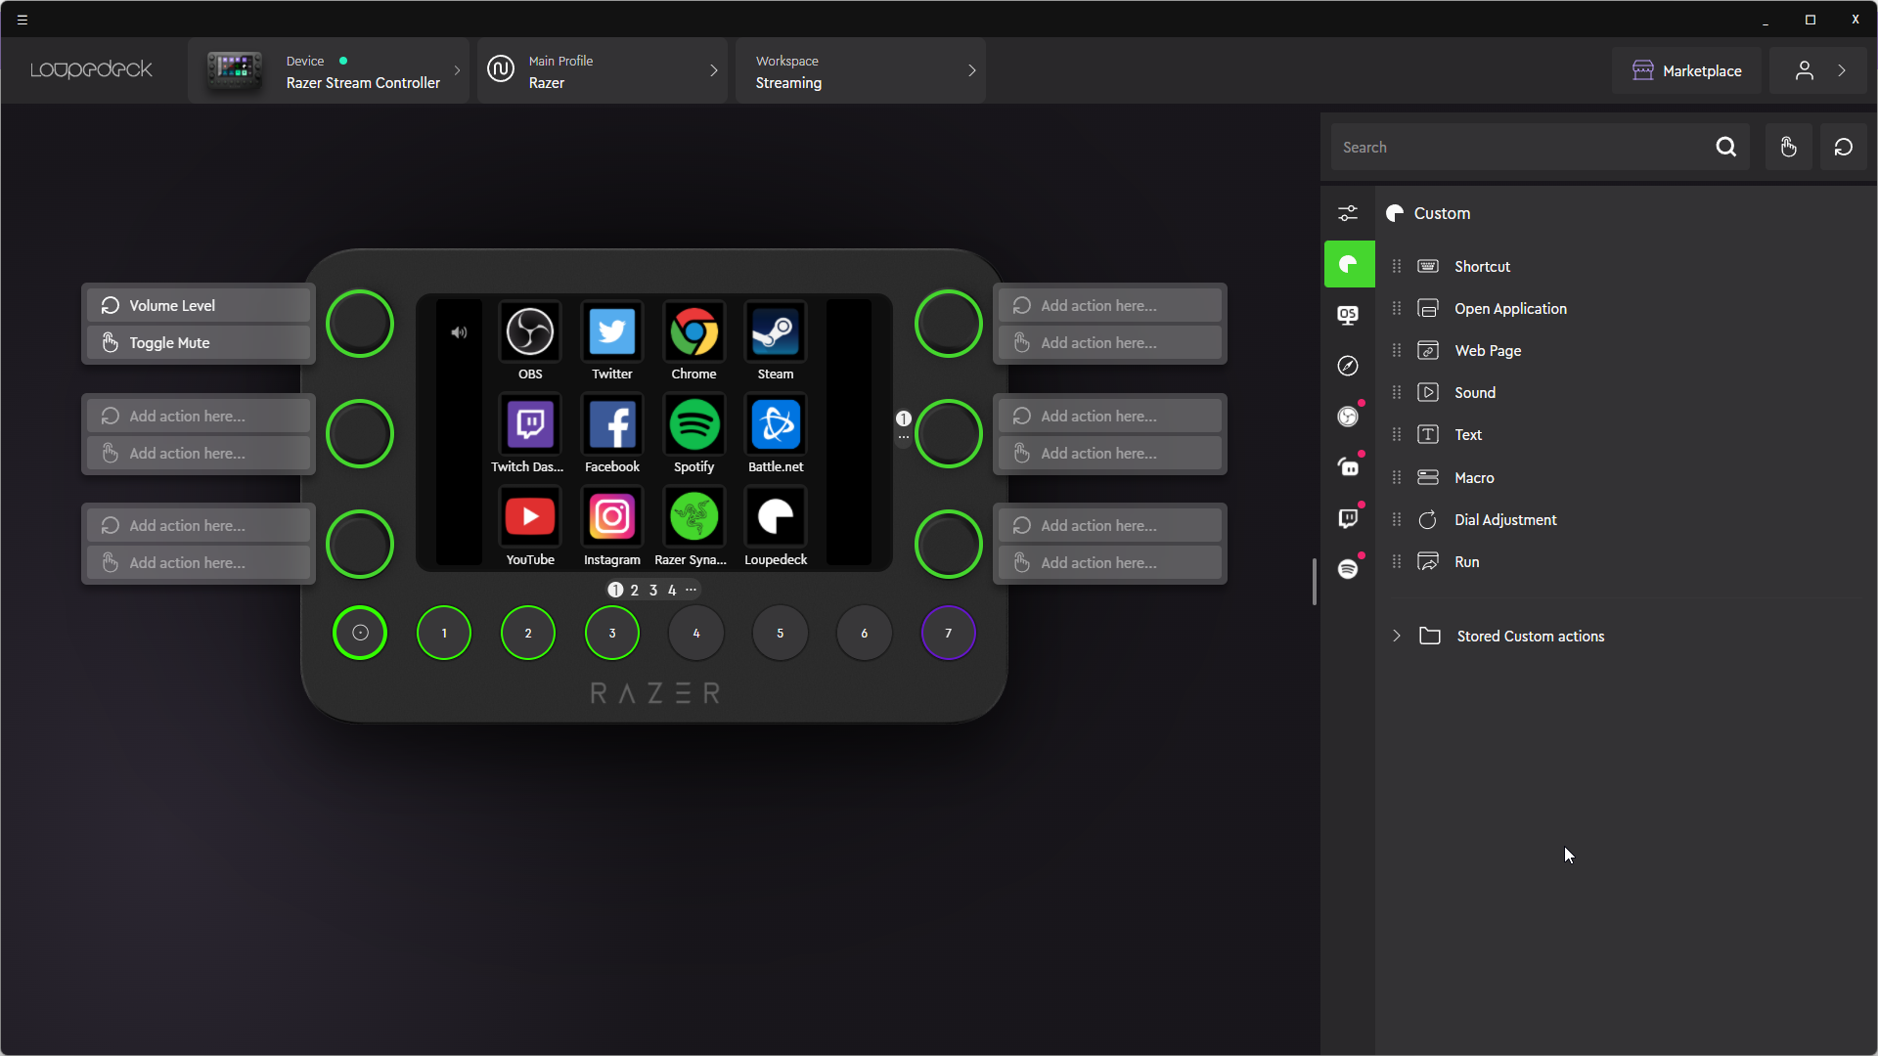
Task: Click the Run custom action type
Action: point(1466,561)
